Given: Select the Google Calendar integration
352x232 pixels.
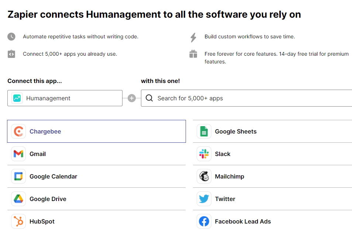Looking at the screenshot, I should click(x=97, y=176).
